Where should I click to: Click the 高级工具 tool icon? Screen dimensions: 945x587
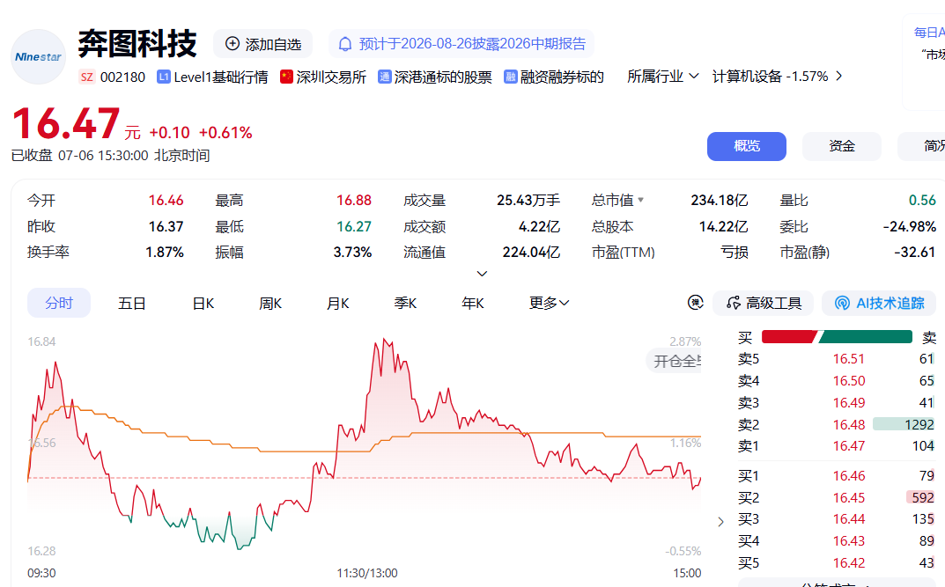click(734, 304)
